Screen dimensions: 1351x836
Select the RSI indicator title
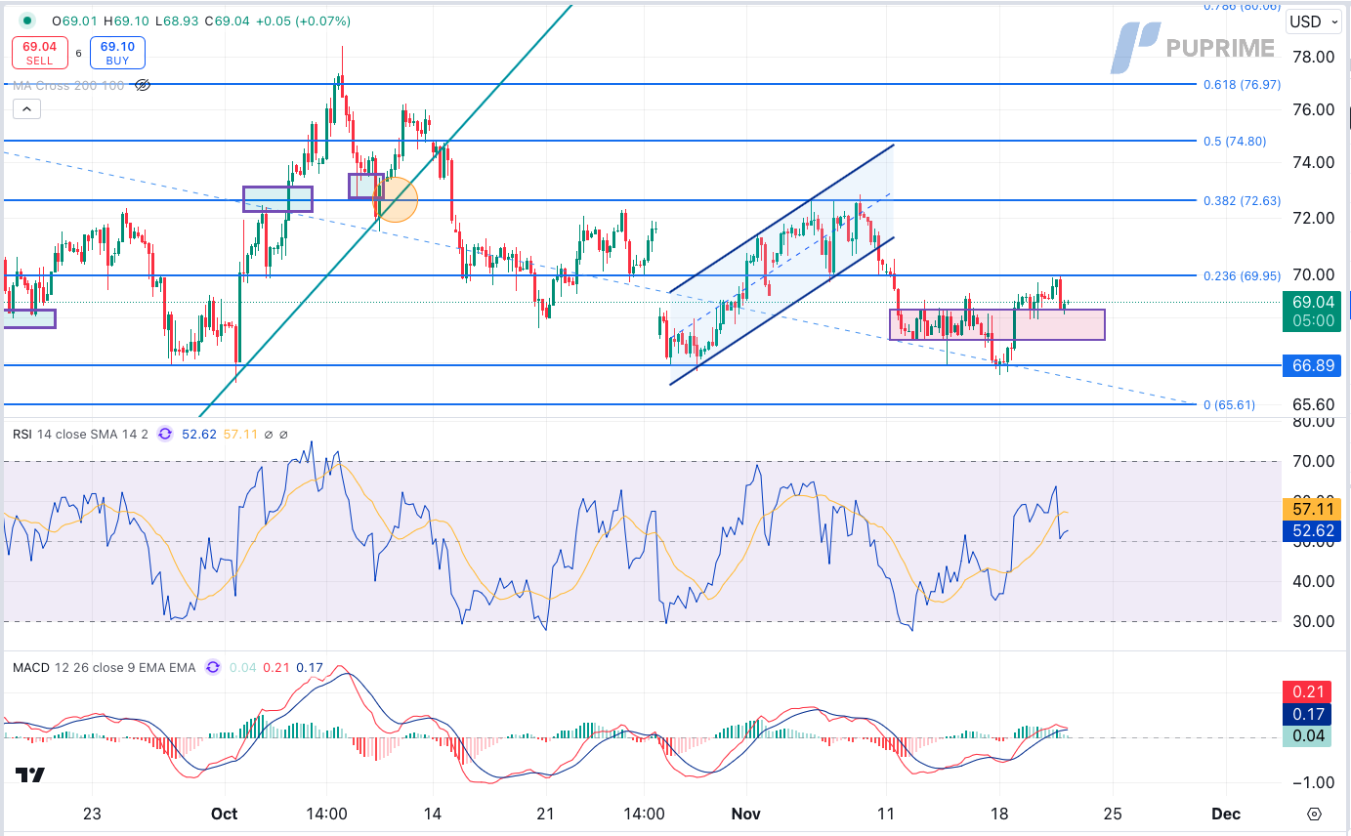[x=80, y=434]
